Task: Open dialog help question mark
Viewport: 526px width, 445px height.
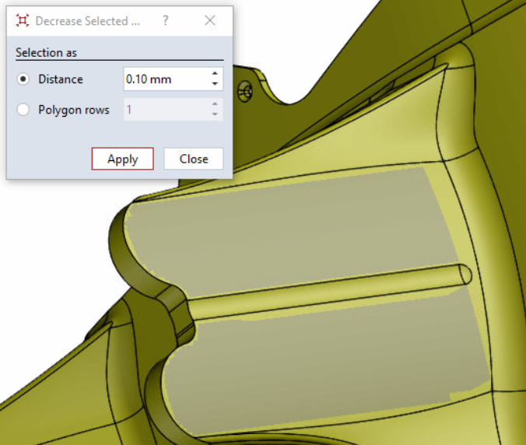Action: (166, 21)
